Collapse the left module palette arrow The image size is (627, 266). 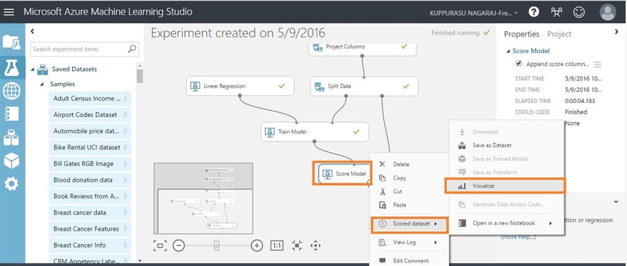point(32,31)
